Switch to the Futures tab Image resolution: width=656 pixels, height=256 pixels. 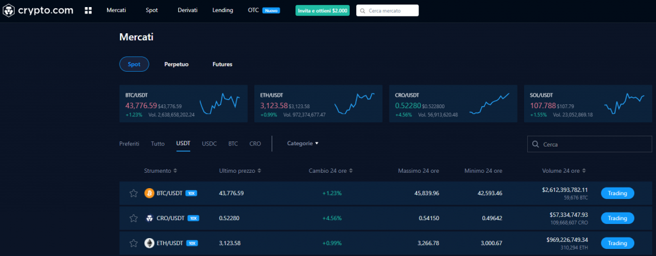click(222, 65)
